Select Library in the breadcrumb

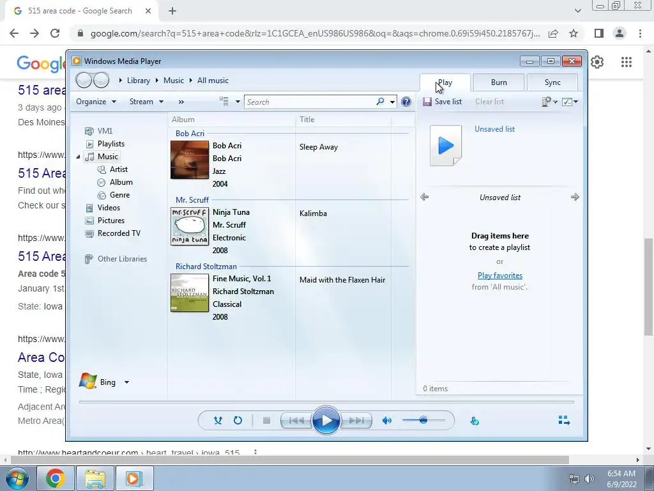point(139,81)
